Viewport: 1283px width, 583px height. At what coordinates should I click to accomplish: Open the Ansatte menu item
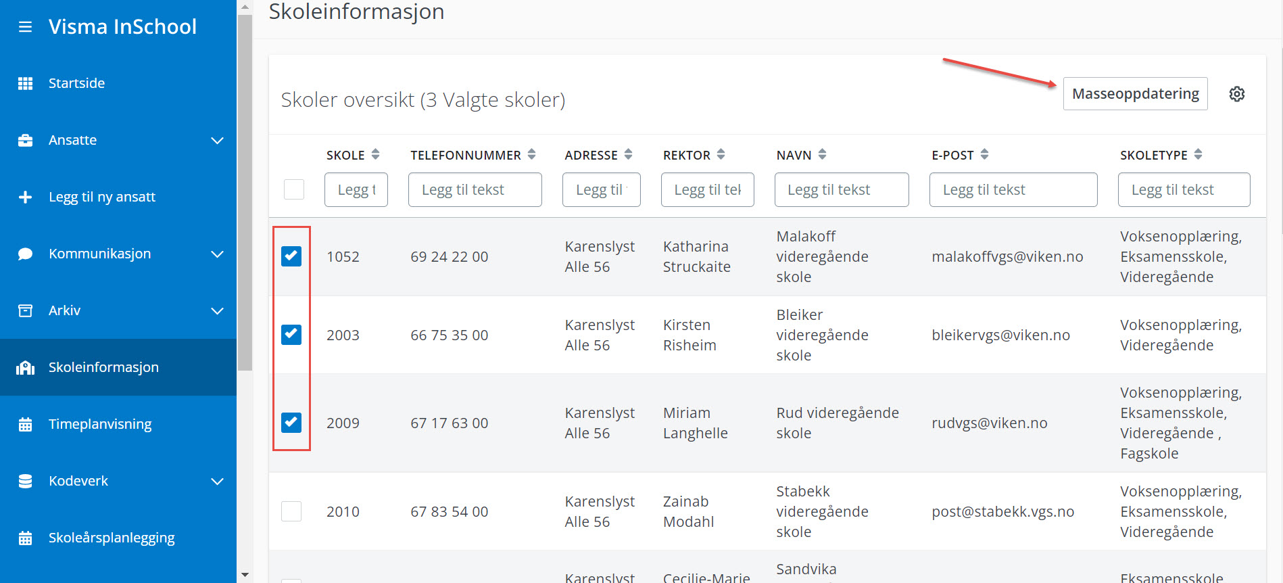(x=118, y=140)
